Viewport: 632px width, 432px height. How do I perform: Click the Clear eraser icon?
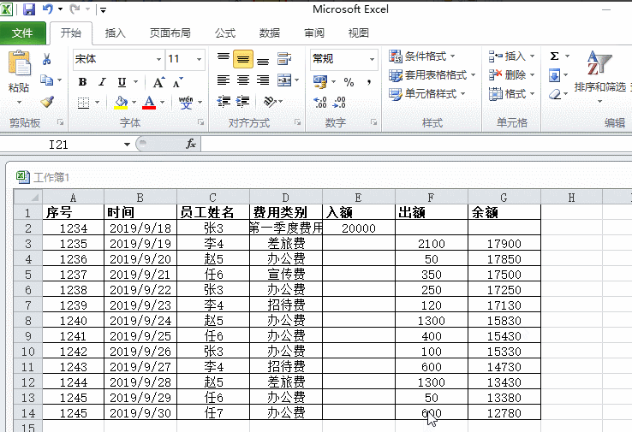click(x=555, y=94)
